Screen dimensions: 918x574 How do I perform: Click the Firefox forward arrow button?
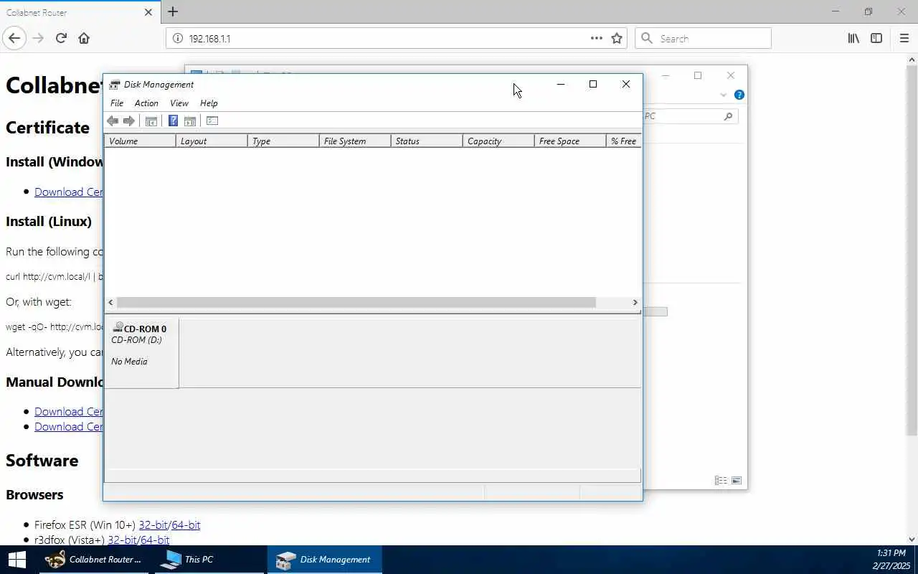[38, 38]
